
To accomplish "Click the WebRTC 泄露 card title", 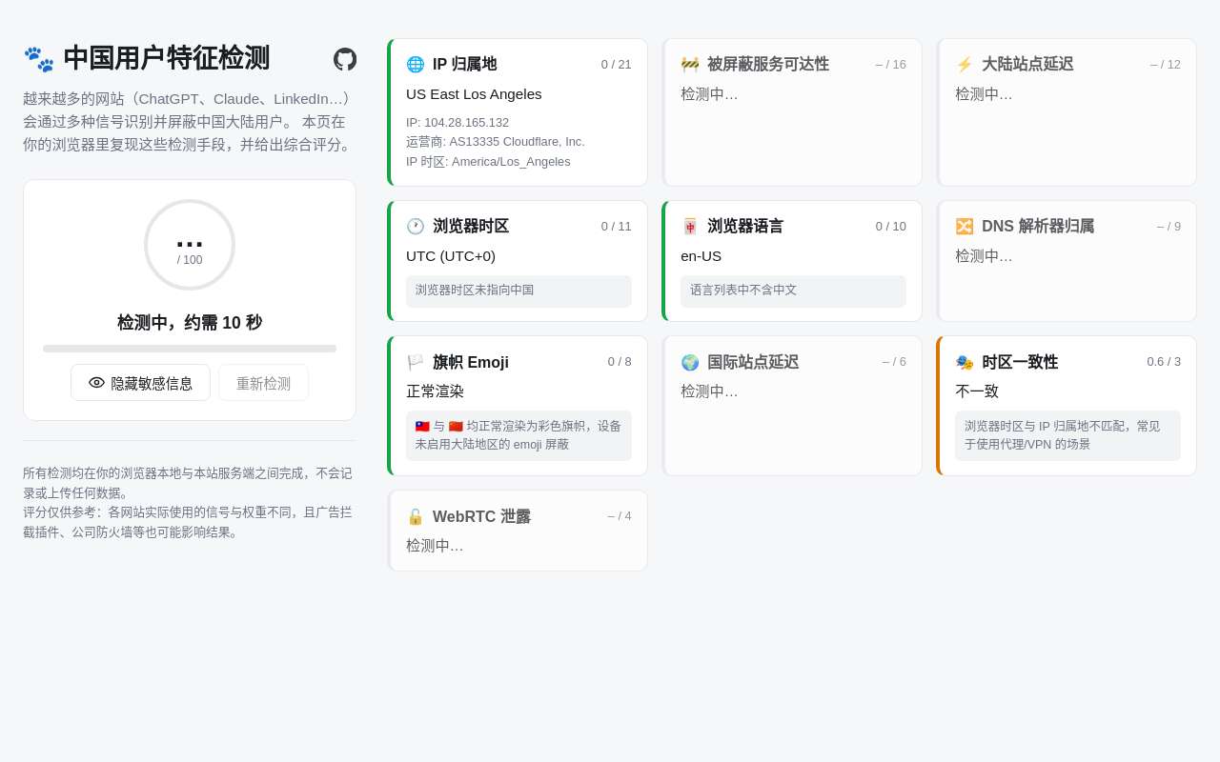I will click(481, 517).
